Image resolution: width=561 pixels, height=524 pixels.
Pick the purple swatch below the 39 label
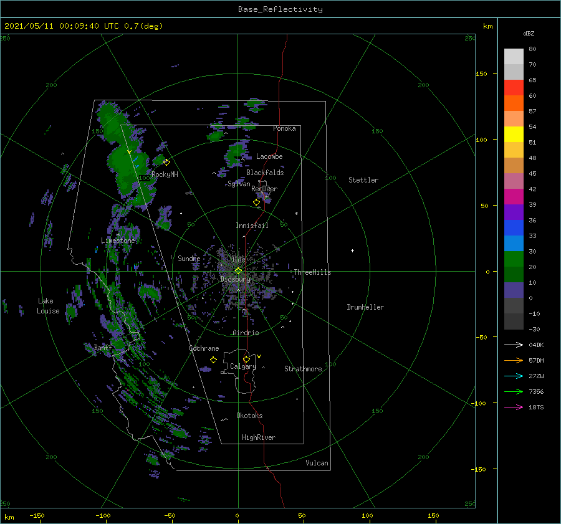point(514,212)
